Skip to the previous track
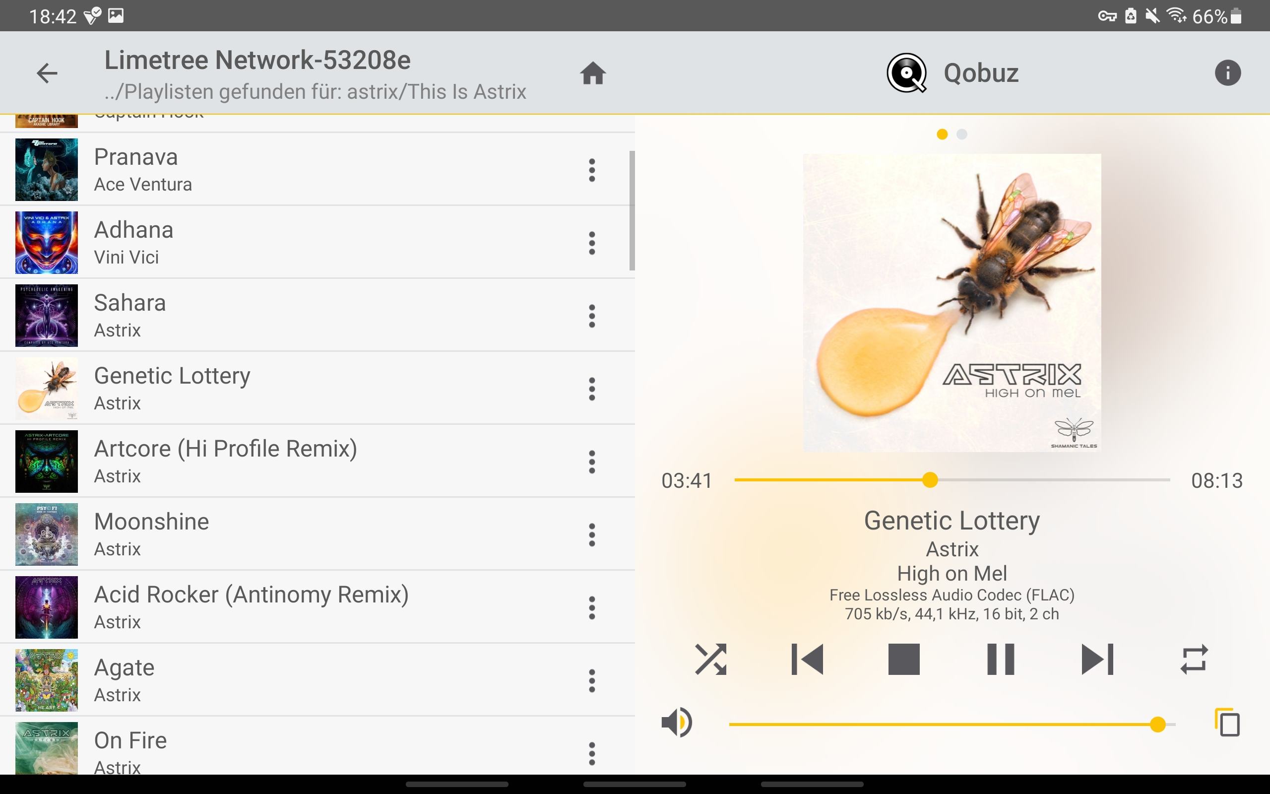The height and width of the screenshot is (794, 1270). [x=807, y=659]
